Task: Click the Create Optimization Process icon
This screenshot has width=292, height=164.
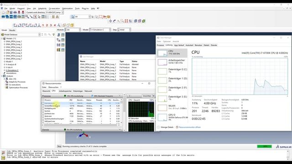Action: (59, 50)
